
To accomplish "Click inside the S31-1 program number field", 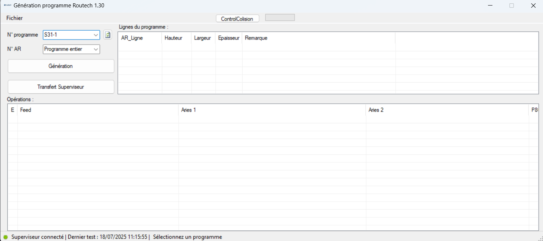I will [x=66, y=35].
